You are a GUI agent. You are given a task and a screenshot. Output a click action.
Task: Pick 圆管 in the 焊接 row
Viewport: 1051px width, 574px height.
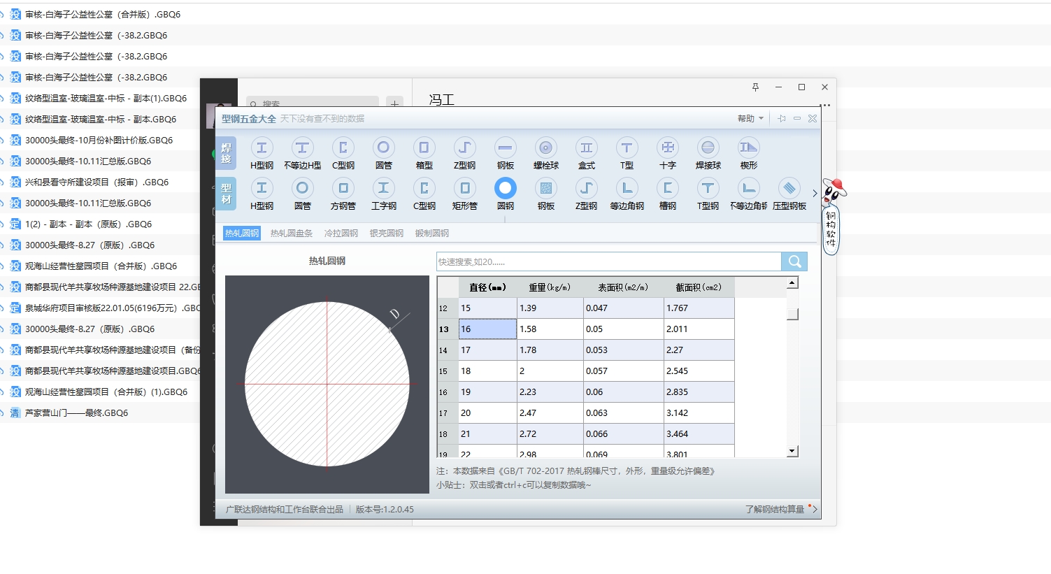(383, 154)
